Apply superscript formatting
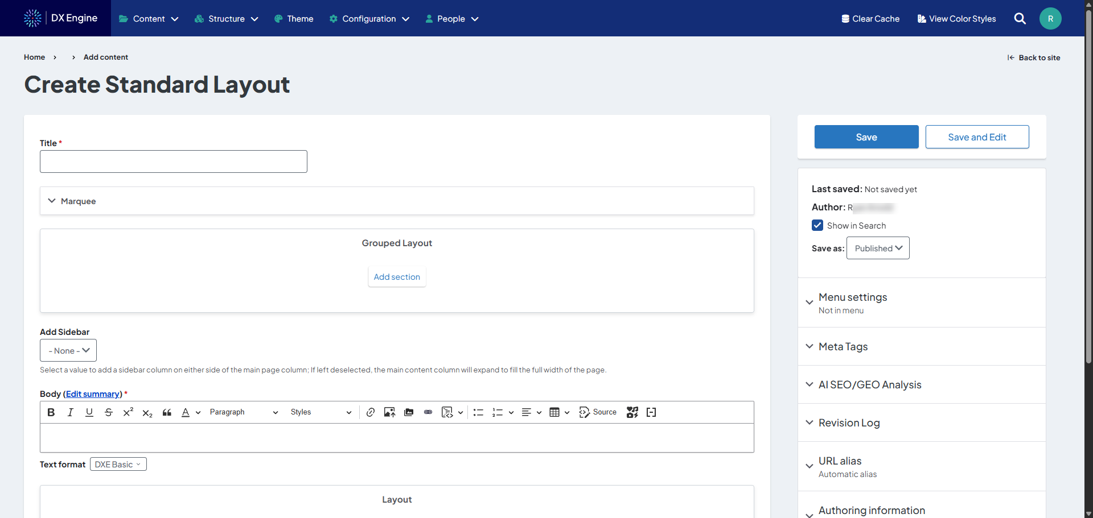 coord(128,412)
